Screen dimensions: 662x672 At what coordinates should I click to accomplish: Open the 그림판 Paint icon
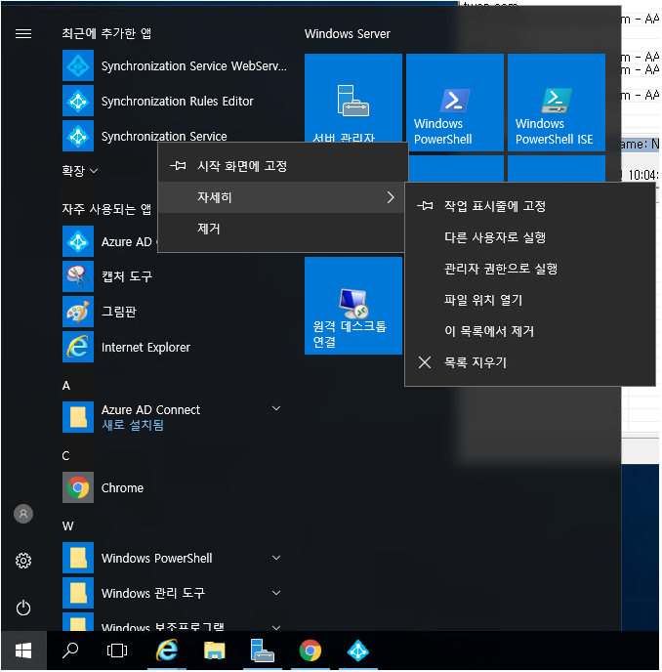point(78,312)
